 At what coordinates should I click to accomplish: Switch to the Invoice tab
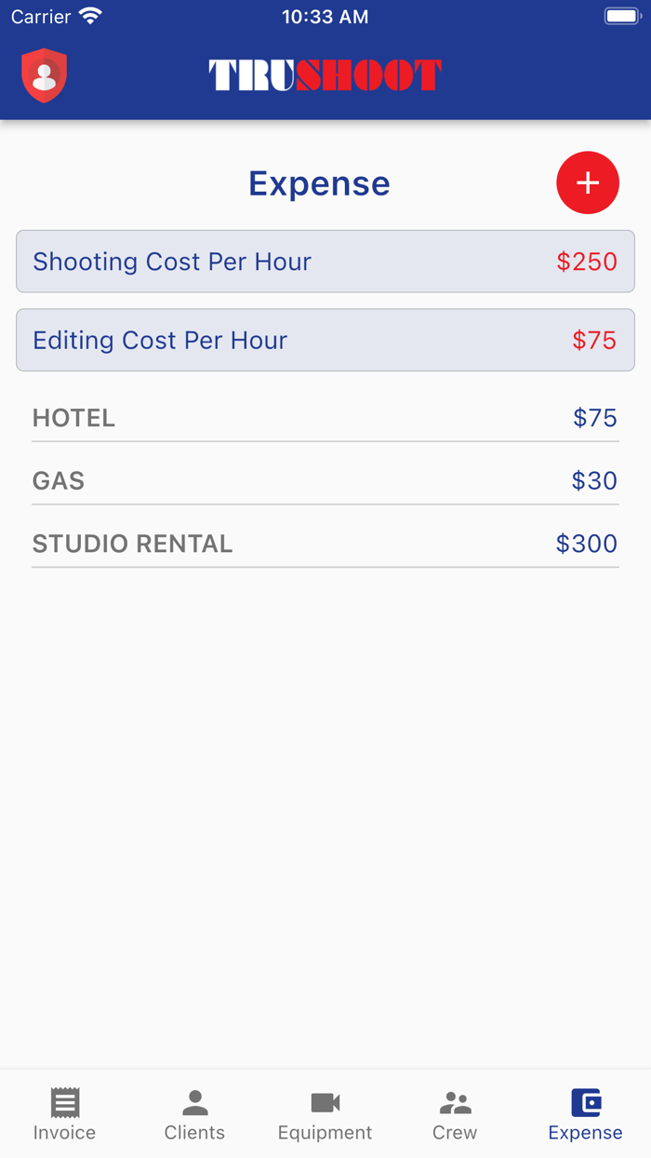(64, 1114)
